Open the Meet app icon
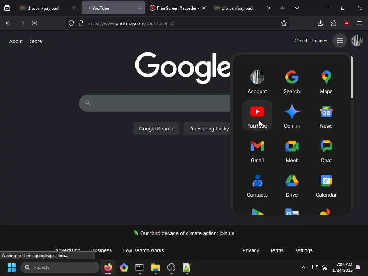 tap(292, 150)
